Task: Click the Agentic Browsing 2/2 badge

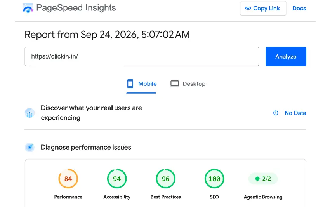Action: click(263, 179)
